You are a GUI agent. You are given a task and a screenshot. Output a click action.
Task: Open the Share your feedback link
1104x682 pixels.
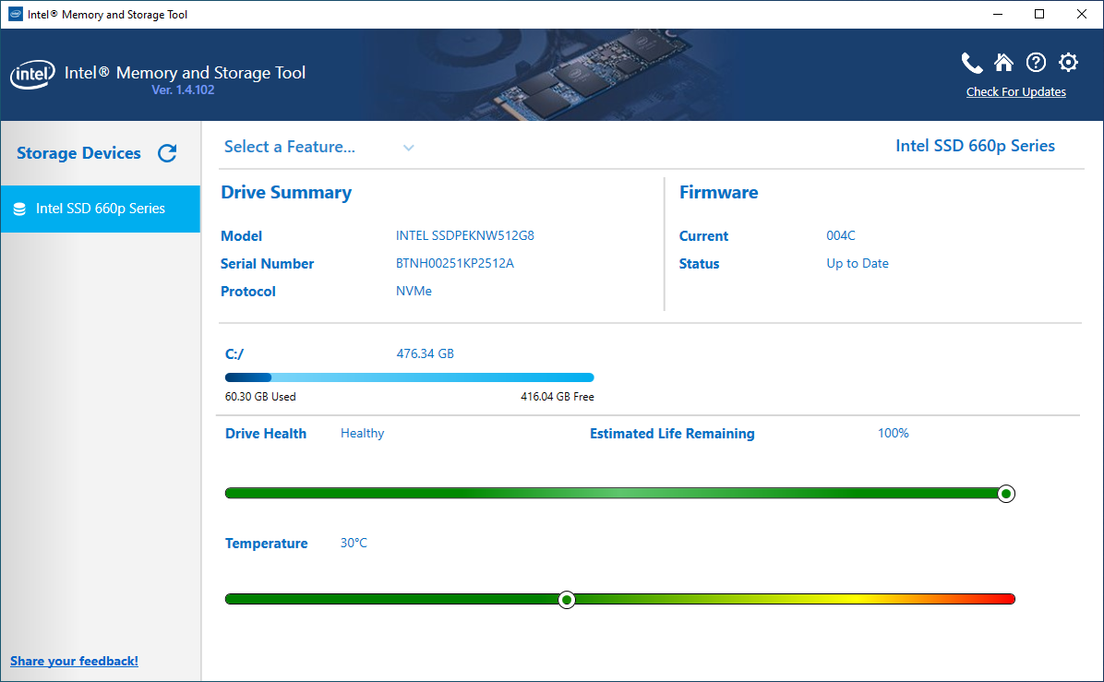click(74, 661)
